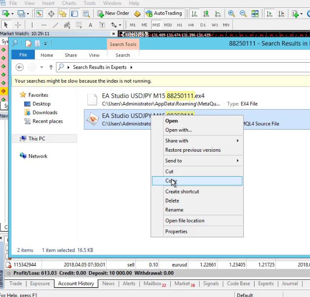Image resolution: width=310 pixels, height=297 pixels.
Task: Toggle the Terminal panel icon
Action: click(75, 14)
